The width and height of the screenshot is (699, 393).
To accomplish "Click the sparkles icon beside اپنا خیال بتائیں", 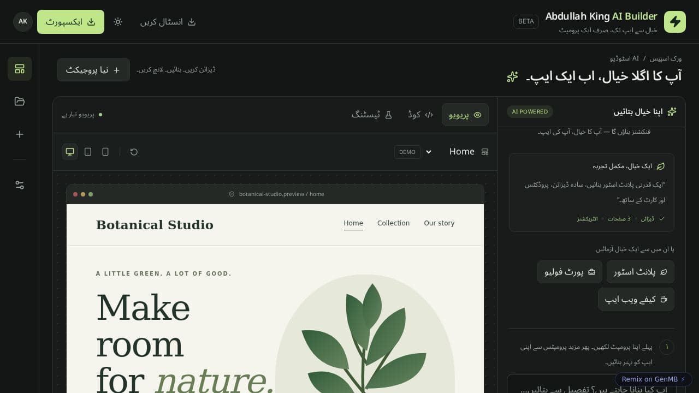I will (x=672, y=111).
